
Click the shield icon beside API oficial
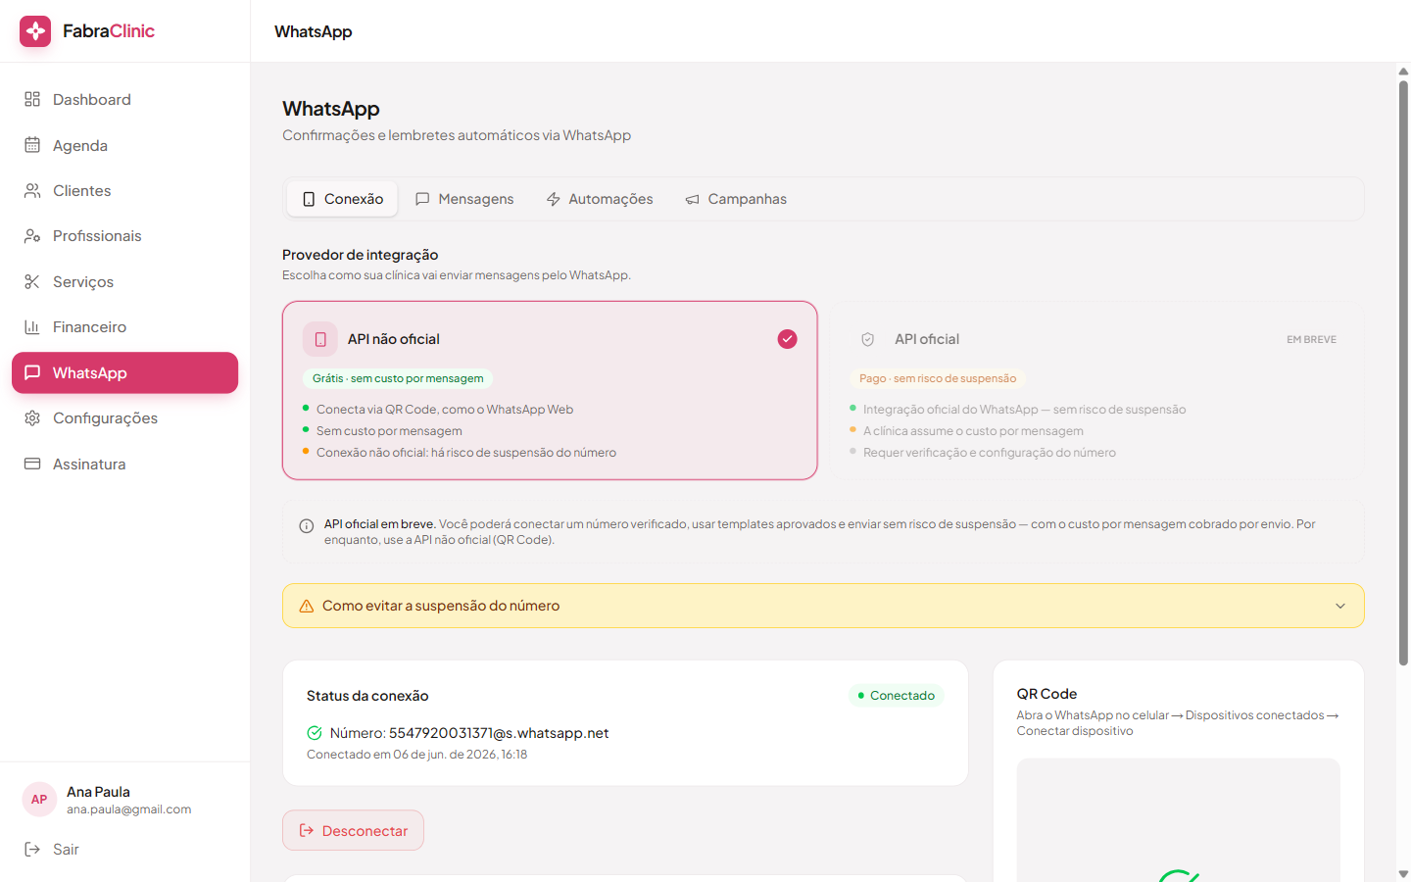867,339
